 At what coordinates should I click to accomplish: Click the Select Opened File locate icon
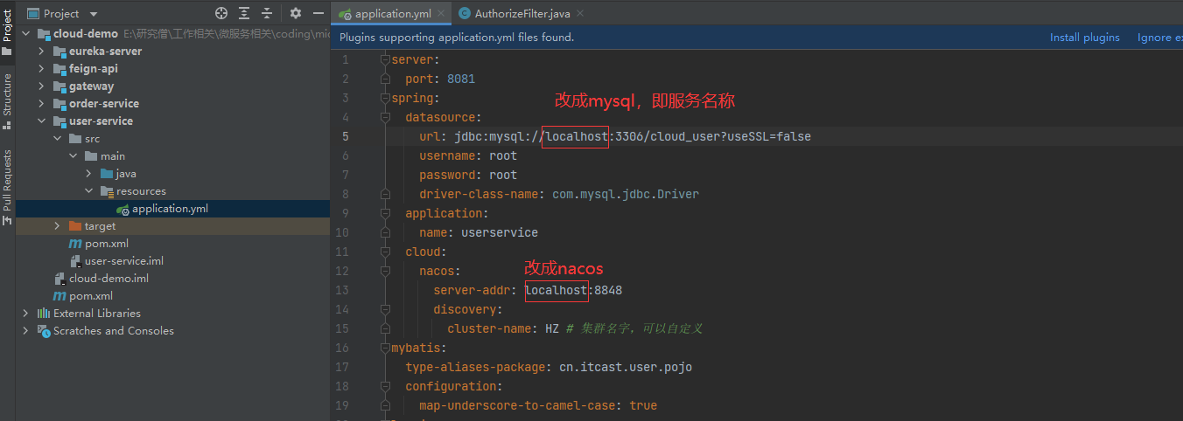coord(221,13)
